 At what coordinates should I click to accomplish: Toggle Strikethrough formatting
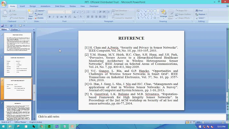61,17
